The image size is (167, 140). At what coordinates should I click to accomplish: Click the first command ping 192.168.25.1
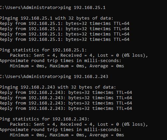coord(83,8)
